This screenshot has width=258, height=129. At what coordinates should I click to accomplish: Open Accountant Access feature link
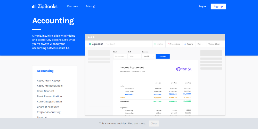pyautogui.click(x=49, y=80)
